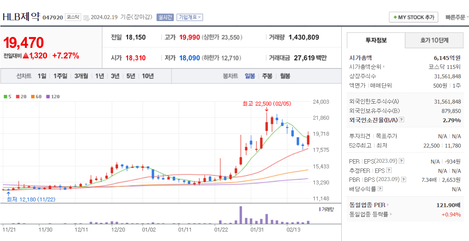This screenshot has height=241, width=469.
Task: Click the +7.27% change percentage
Action: pos(66,56)
